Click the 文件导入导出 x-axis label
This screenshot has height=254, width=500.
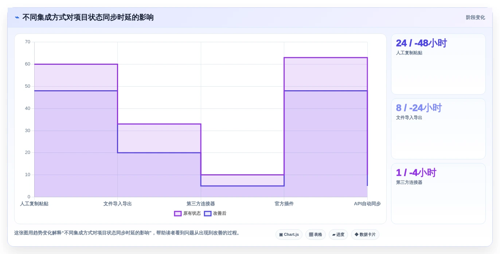[117, 204]
